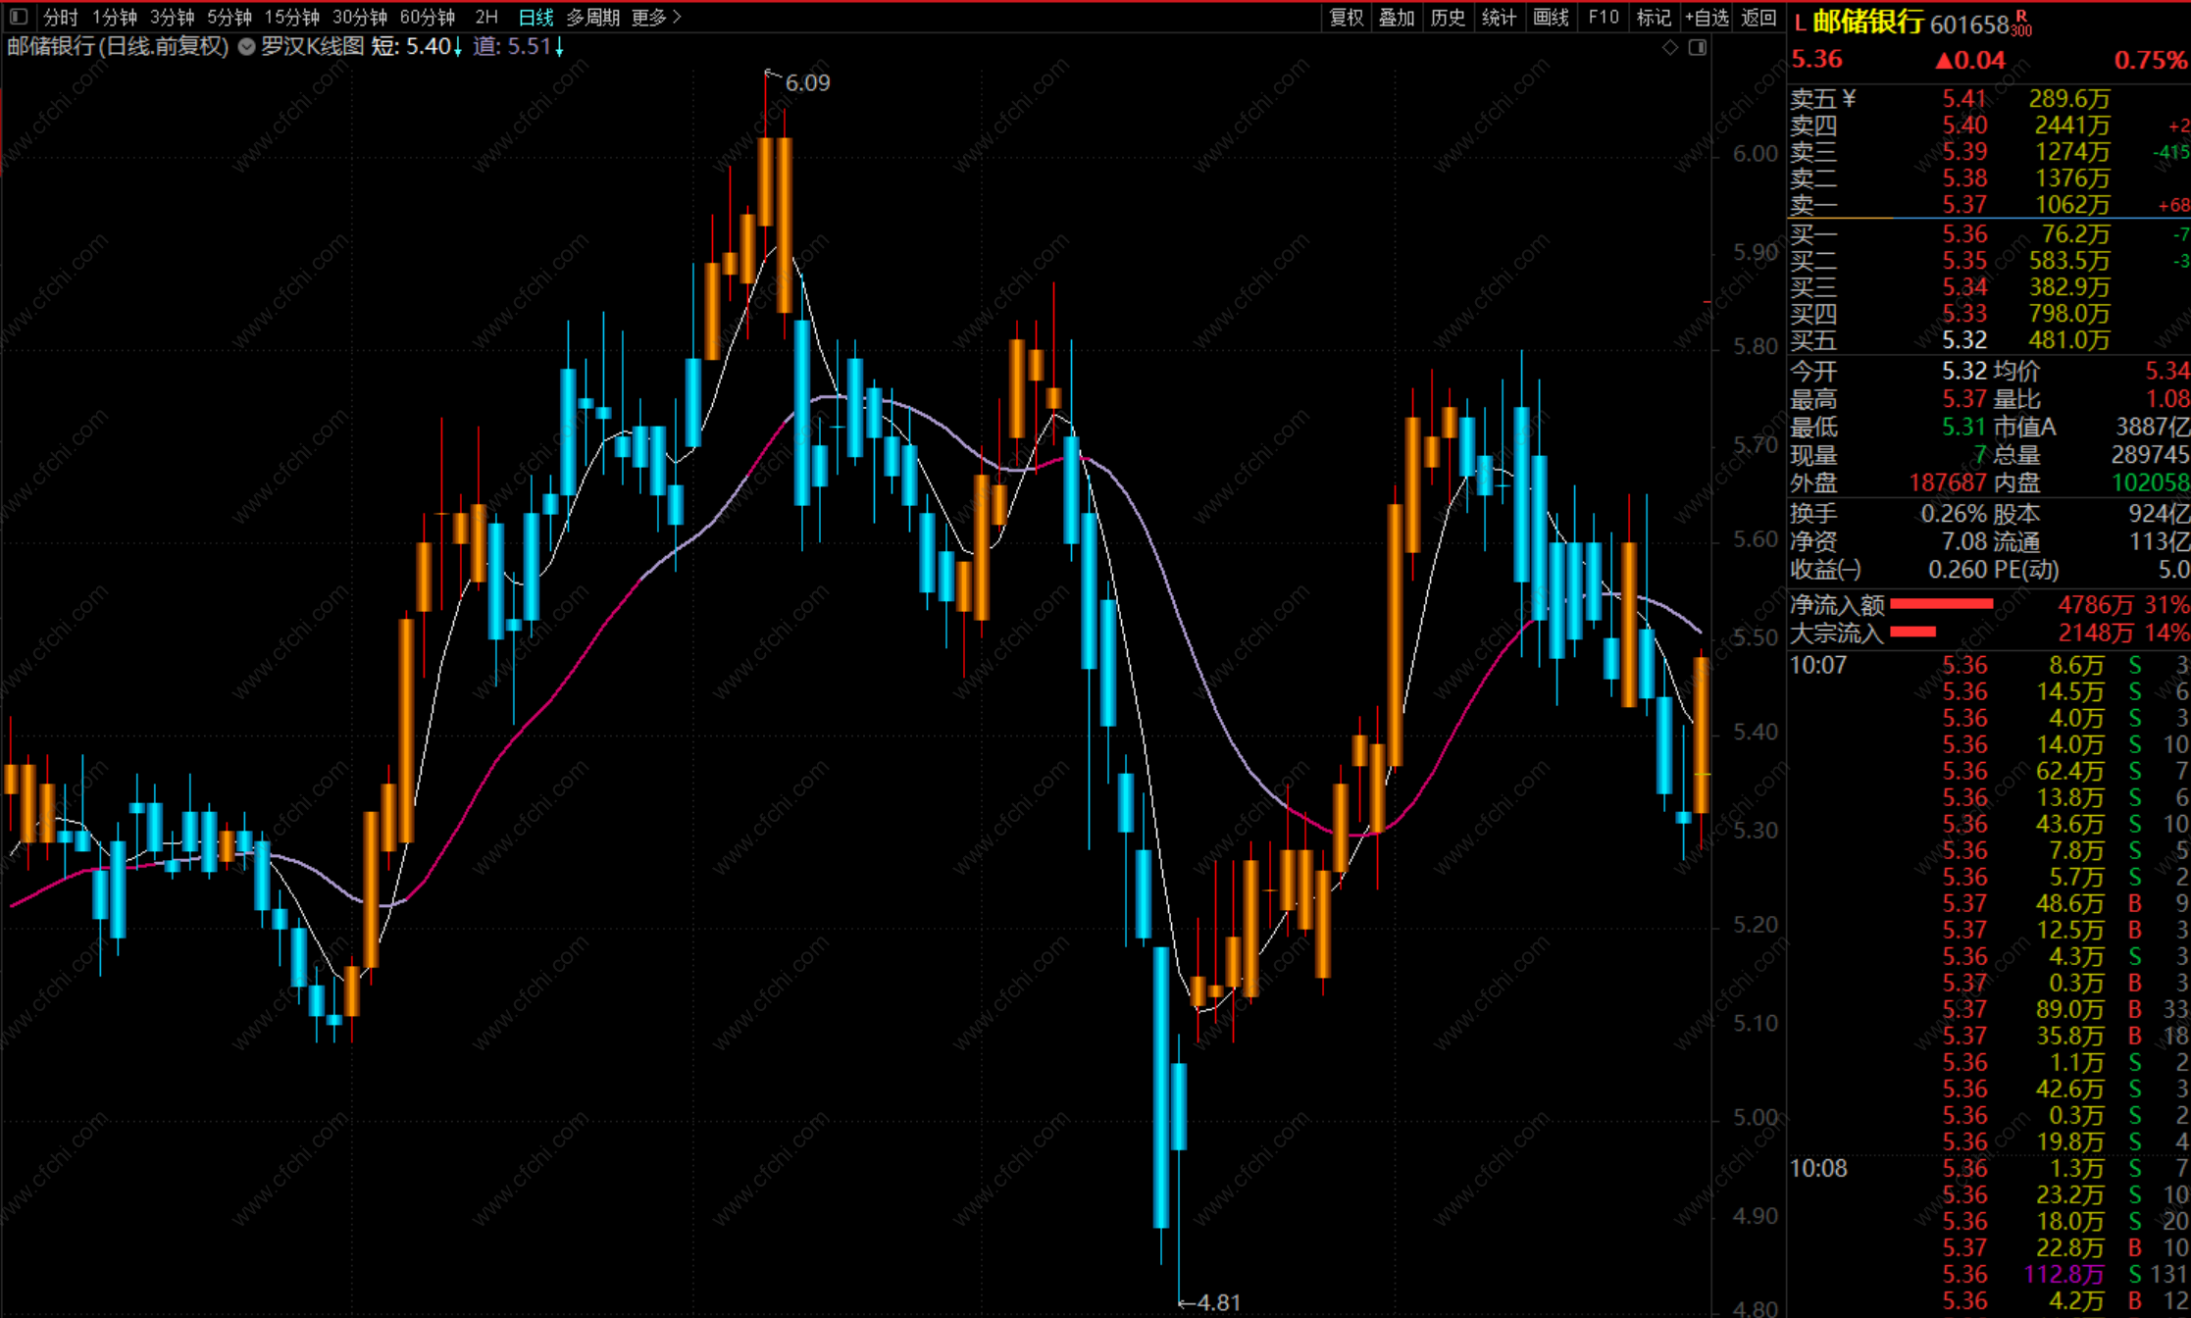Click the ¥ icon next to 卖五
2191x1318 pixels.
coord(1849,98)
